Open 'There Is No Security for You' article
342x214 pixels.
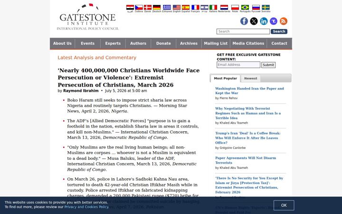tap(249, 185)
